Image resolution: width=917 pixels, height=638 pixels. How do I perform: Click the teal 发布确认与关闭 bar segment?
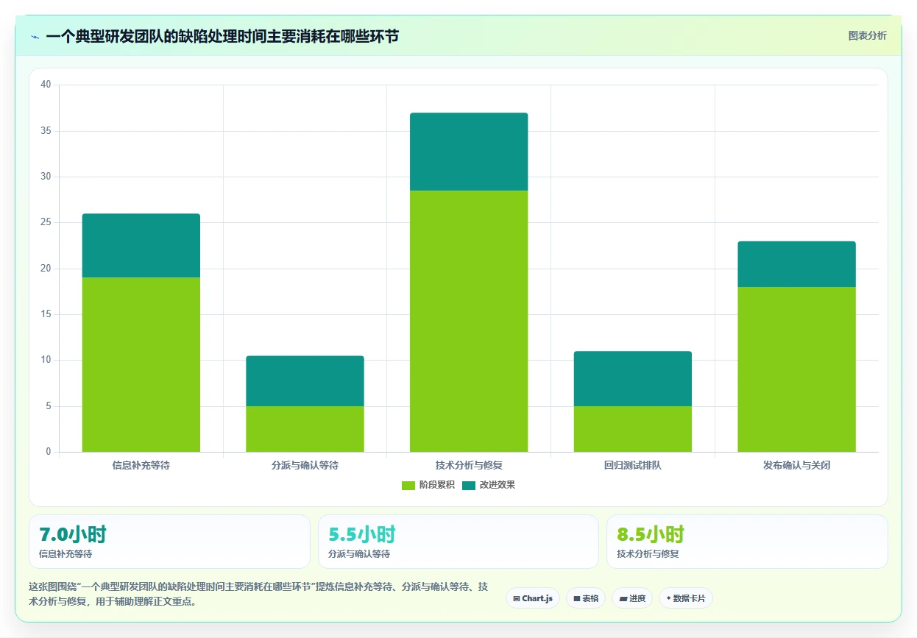[x=797, y=264]
